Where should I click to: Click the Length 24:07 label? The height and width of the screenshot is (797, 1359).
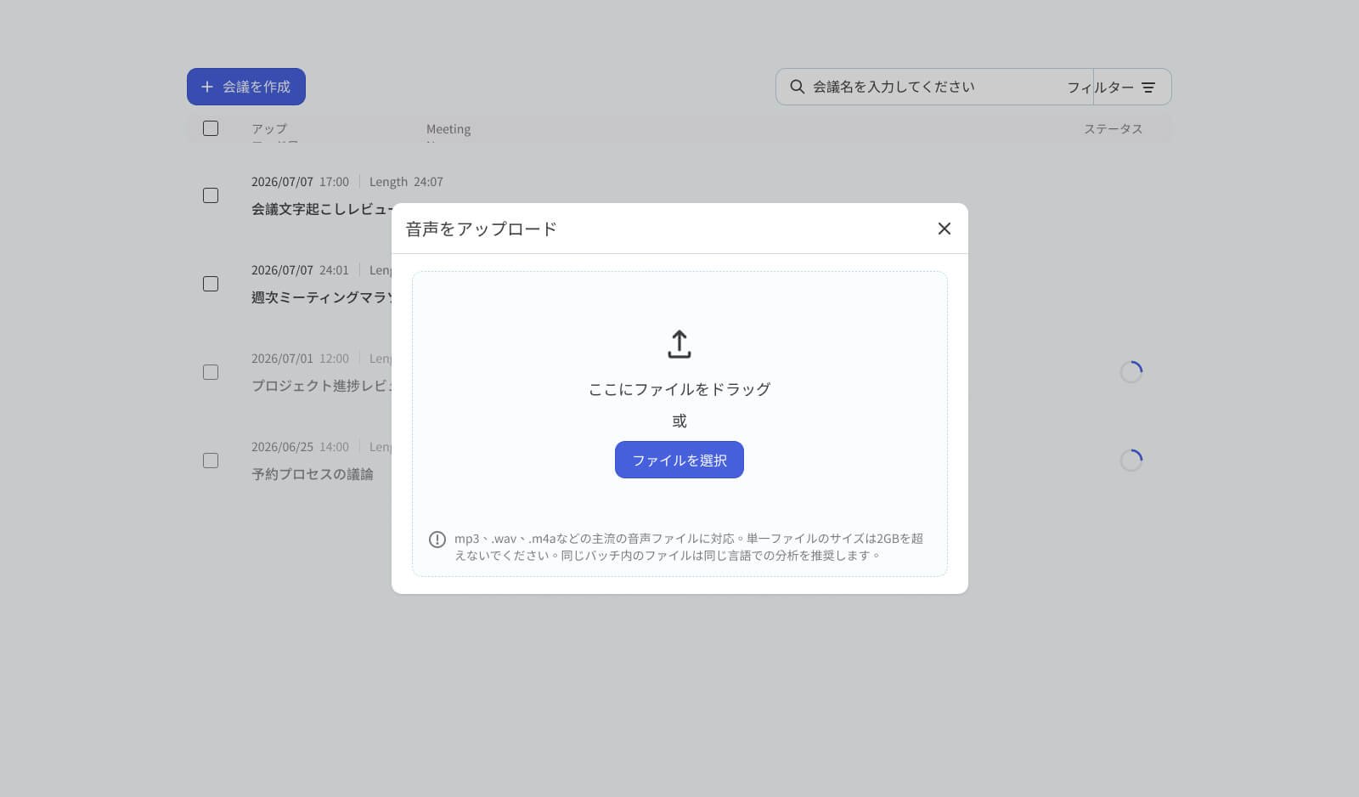tap(406, 182)
